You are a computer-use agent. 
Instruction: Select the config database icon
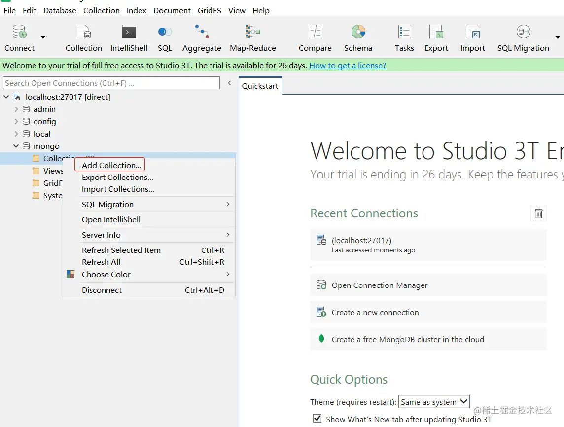coord(26,122)
